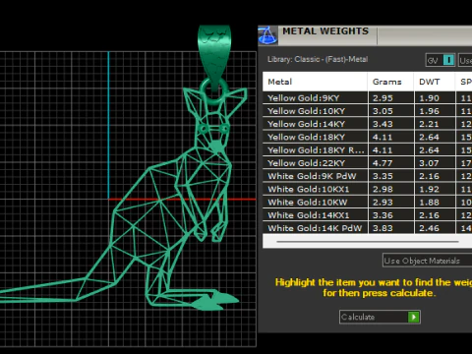Click the 3.43 grams value
This screenshot has width=472, height=354.
pos(383,124)
